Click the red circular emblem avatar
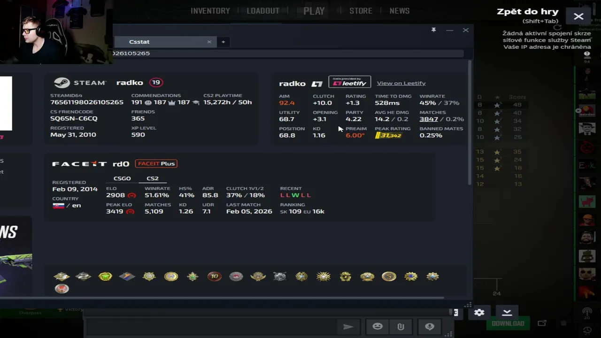 (587, 147)
